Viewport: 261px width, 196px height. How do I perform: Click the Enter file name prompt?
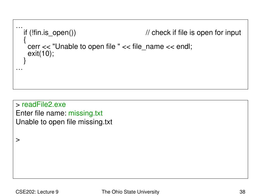[x=41, y=113]
